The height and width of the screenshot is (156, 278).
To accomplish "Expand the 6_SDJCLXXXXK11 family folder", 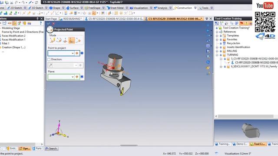I will click(x=221, y=67).
